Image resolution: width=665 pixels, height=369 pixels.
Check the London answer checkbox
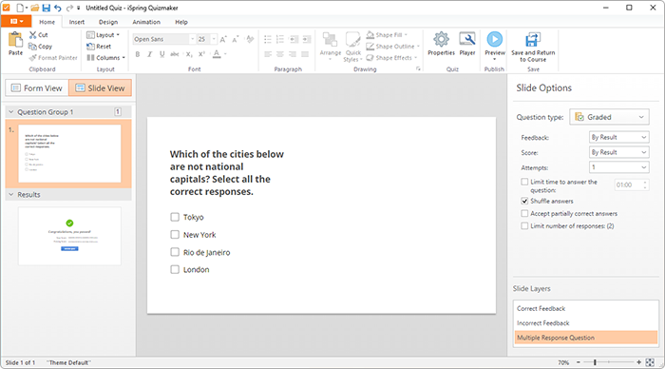point(175,269)
